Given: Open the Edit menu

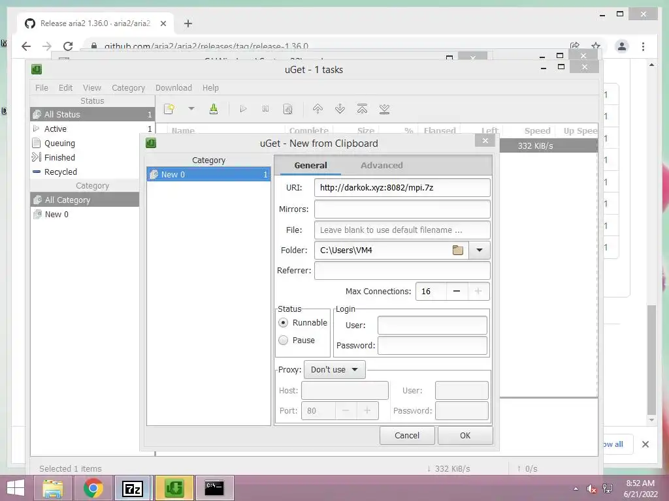Looking at the screenshot, I should coord(65,88).
